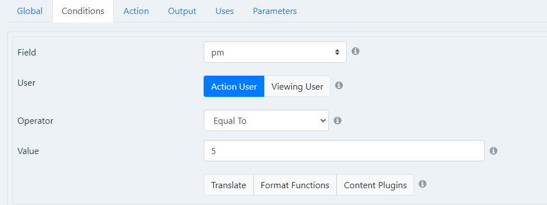Show the Operator help info icon
547x205 pixels.
click(x=337, y=120)
